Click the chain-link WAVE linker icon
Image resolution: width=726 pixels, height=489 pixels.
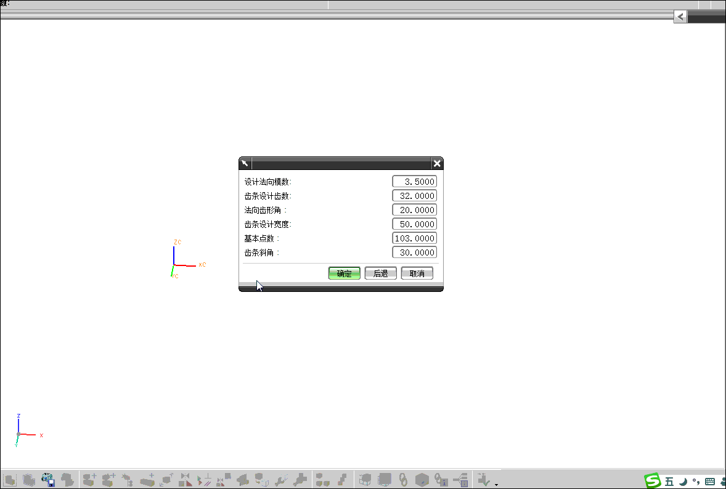(403, 480)
